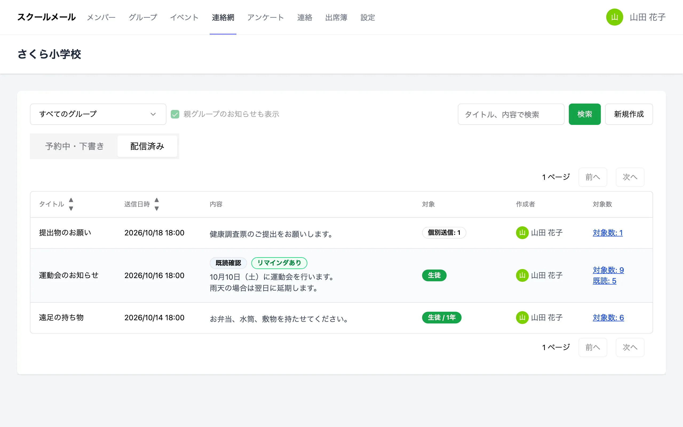
Task: Open the 連絡 nav item
Action: 304,18
